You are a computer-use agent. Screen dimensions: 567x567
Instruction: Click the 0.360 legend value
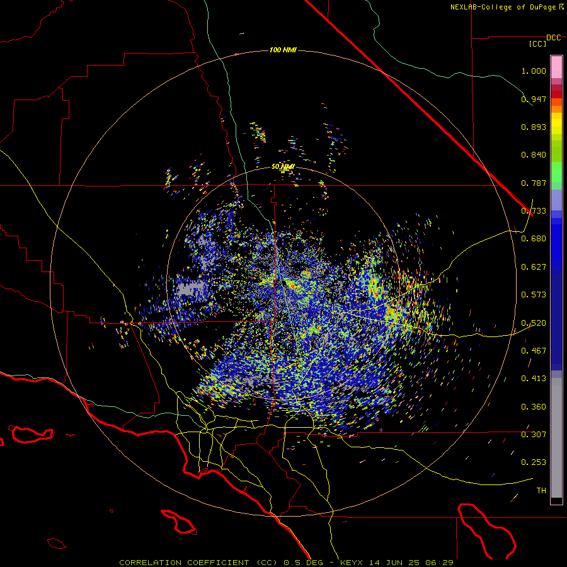(534, 406)
